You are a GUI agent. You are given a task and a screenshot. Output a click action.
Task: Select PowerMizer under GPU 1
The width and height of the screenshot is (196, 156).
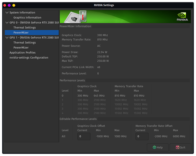click(x=21, y=47)
